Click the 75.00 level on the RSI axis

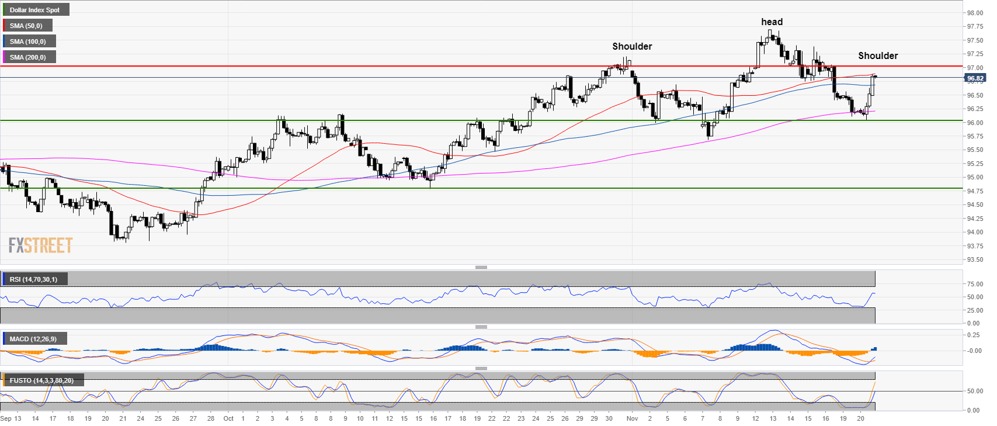click(x=974, y=284)
